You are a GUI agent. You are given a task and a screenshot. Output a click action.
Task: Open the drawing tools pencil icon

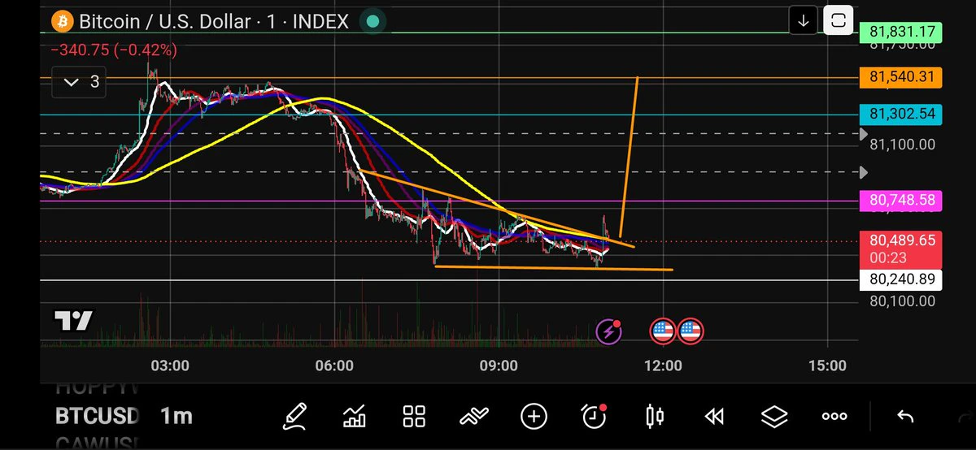(294, 417)
